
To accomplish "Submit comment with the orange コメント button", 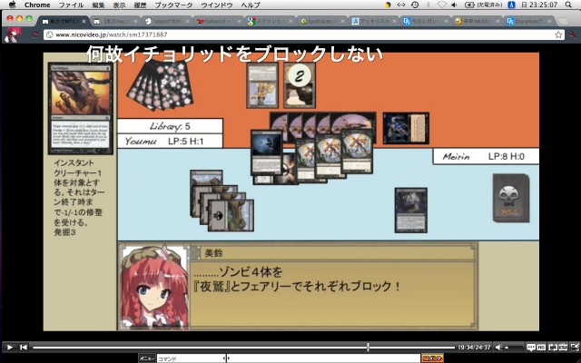I will click(x=432, y=358).
